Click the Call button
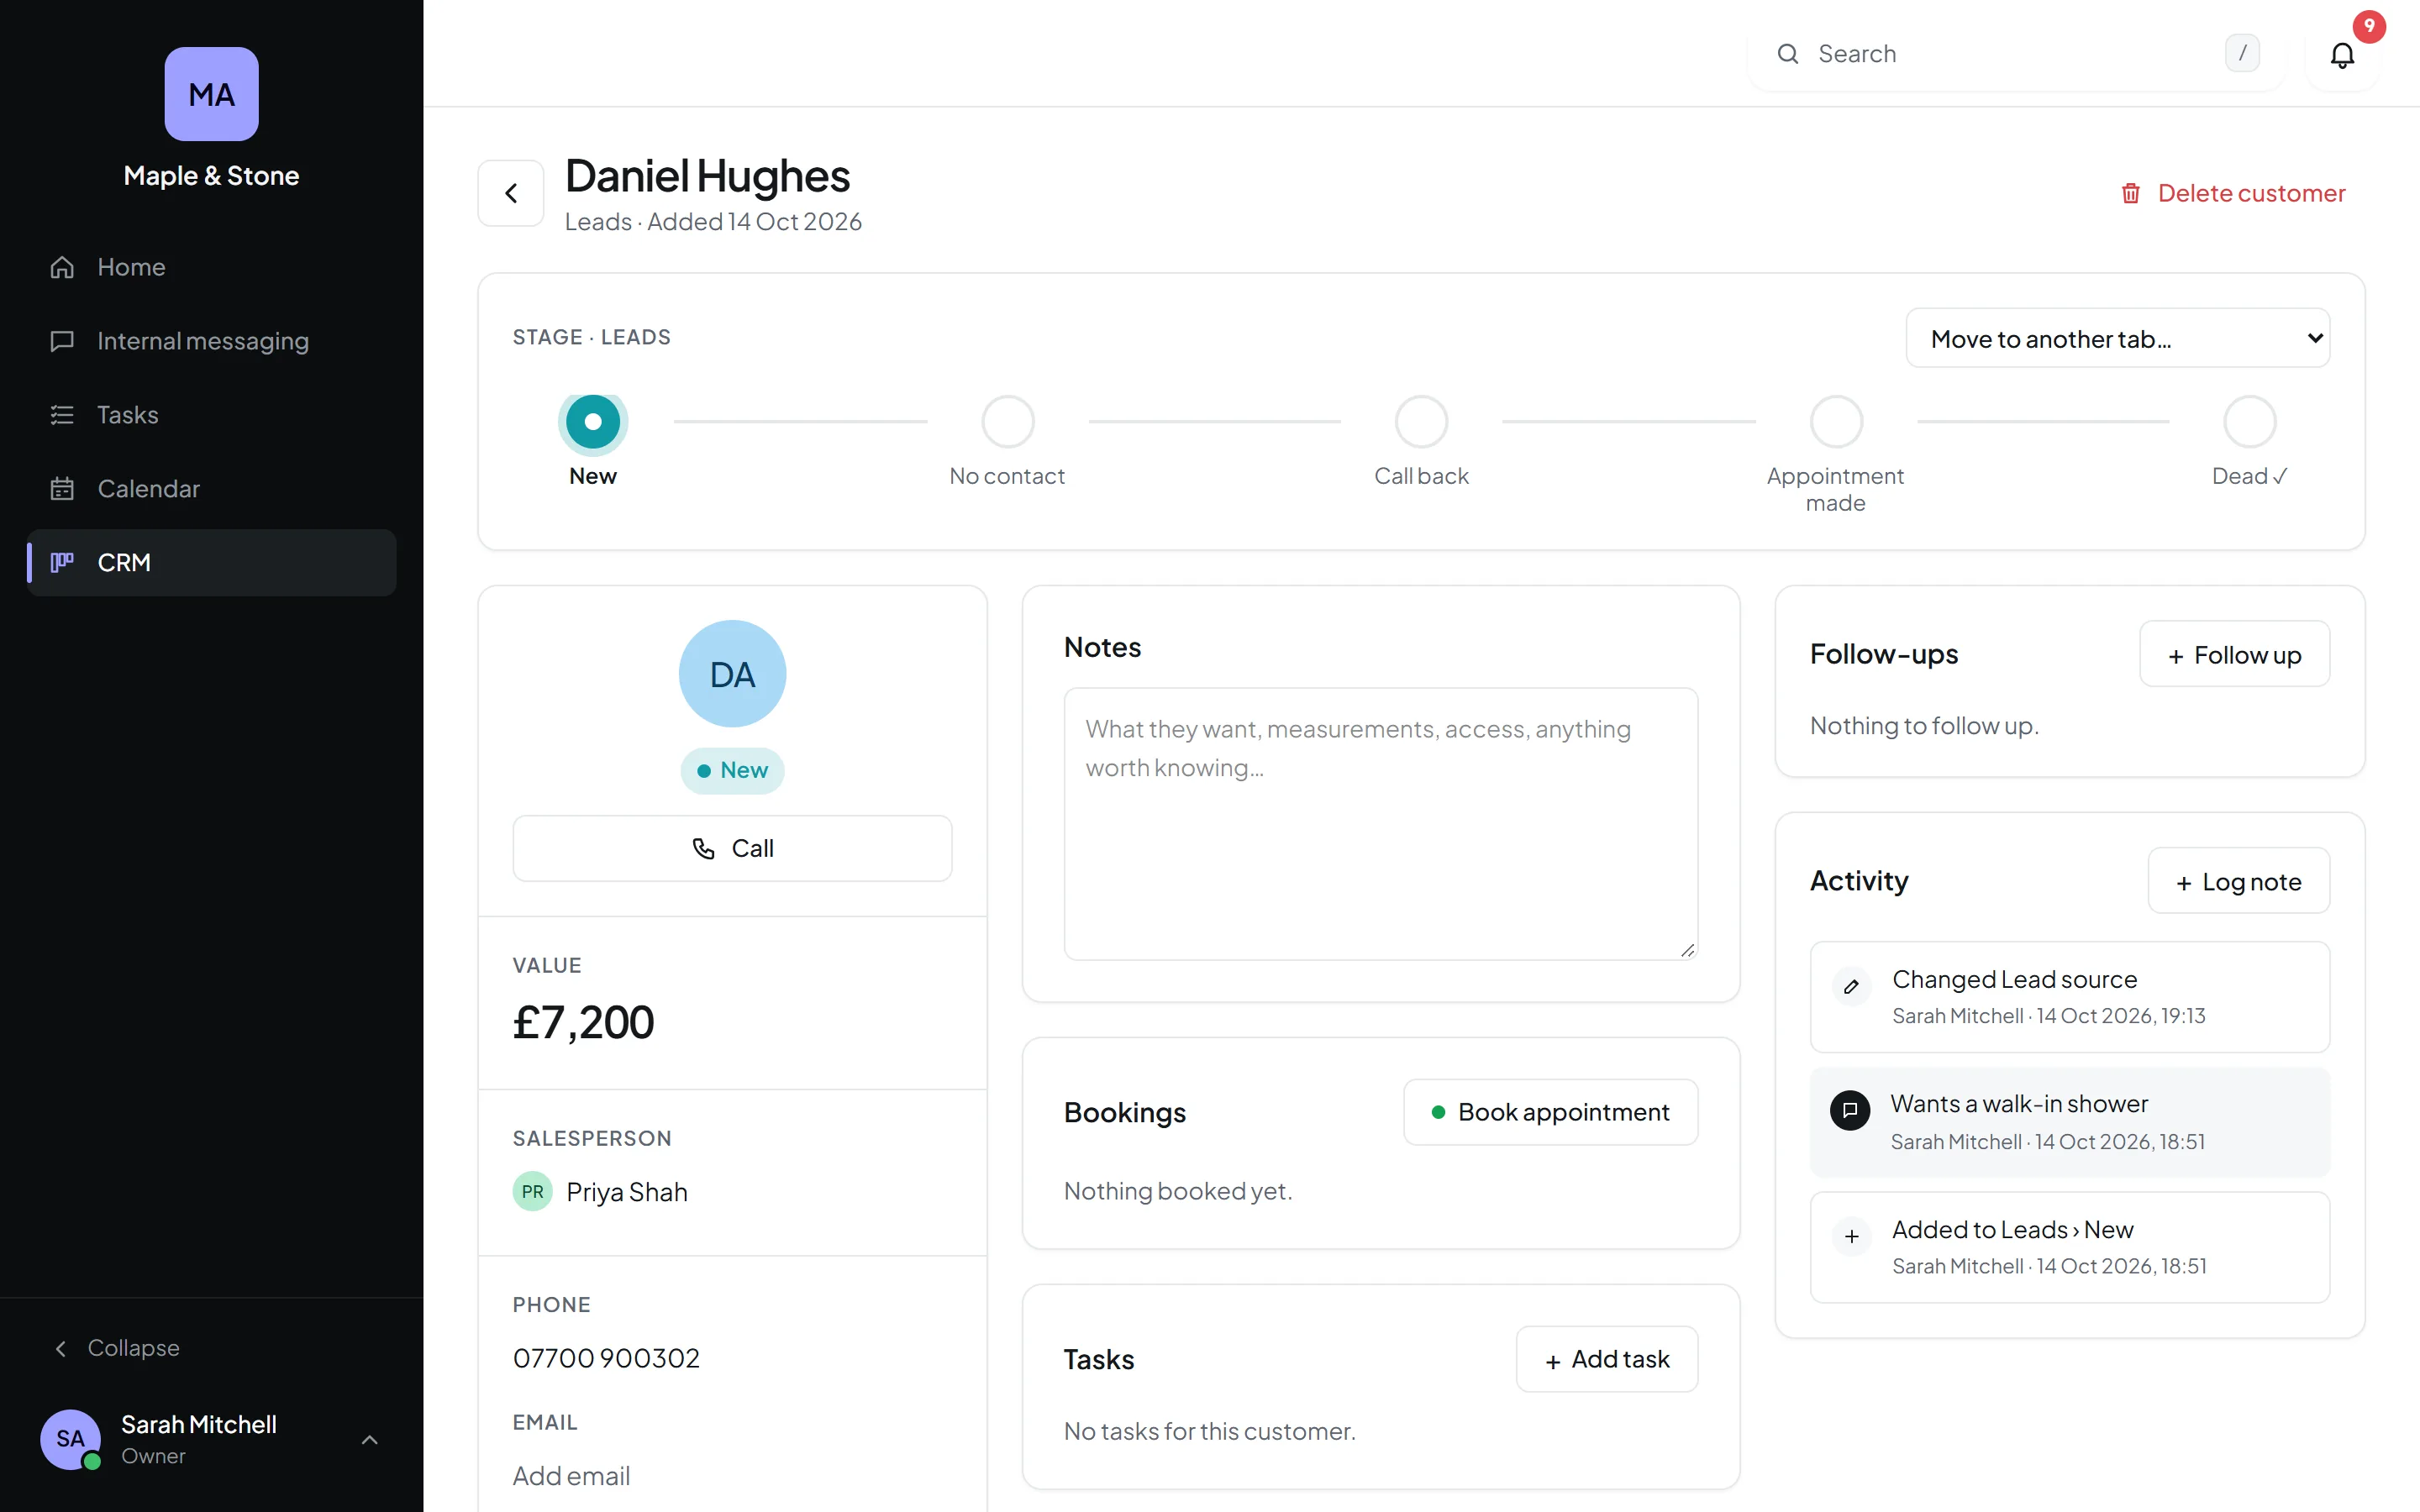This screenshot has width=2420, height=1512. coord(732,848)
